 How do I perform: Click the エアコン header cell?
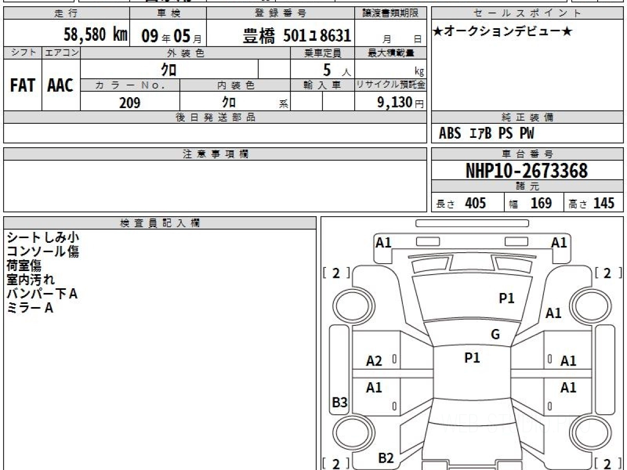click(61, 53)
